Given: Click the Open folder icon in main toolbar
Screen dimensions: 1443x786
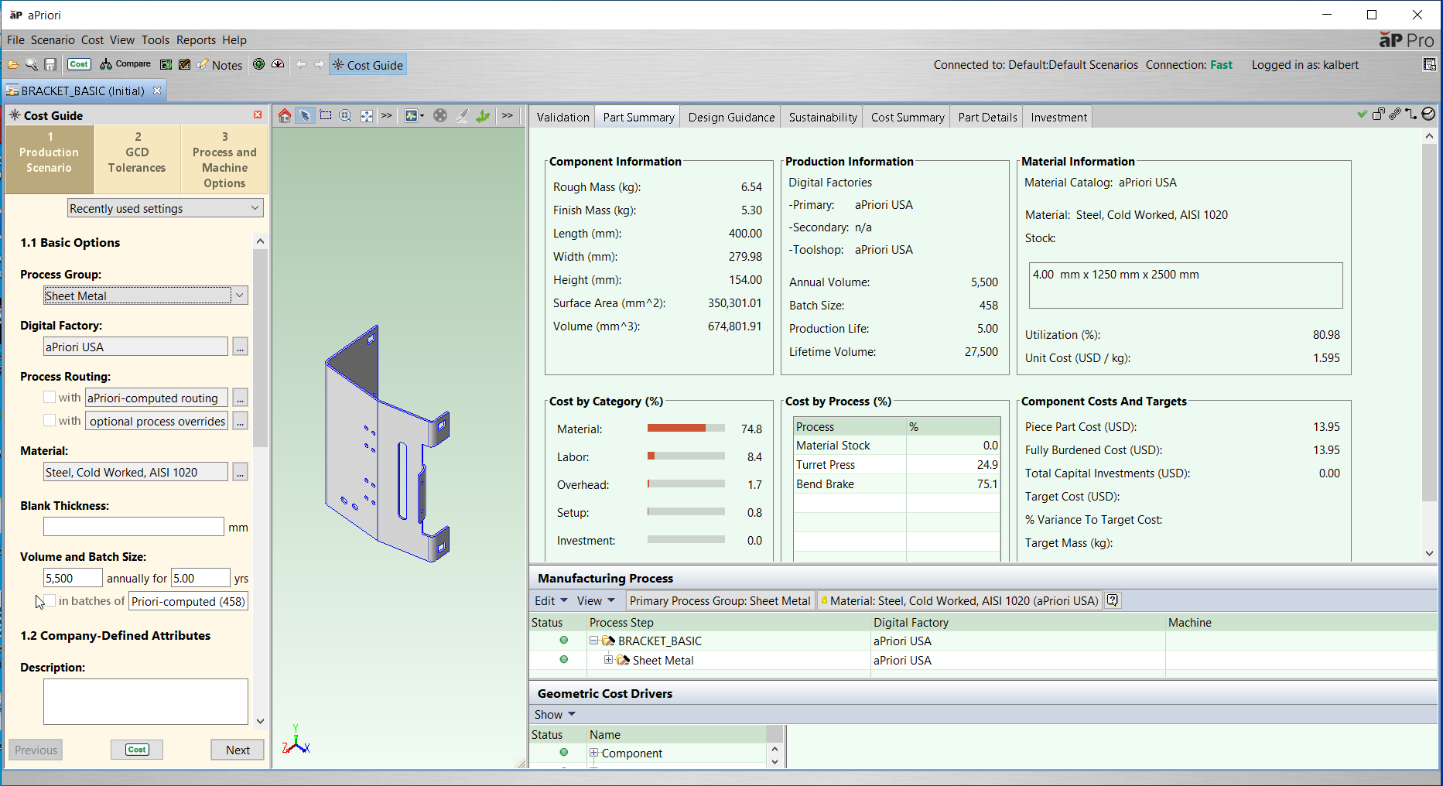Looking at the screenshot, I should [13, 65].
